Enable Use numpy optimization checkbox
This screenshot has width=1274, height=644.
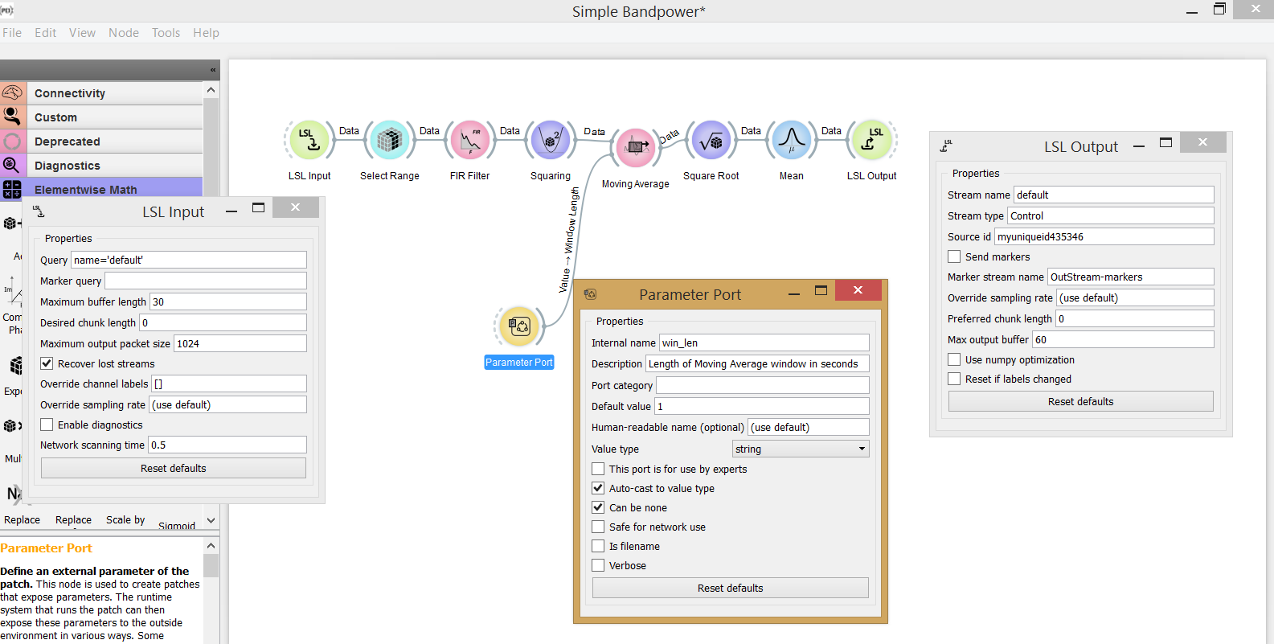pyautogui.click(x=954, y=359)
